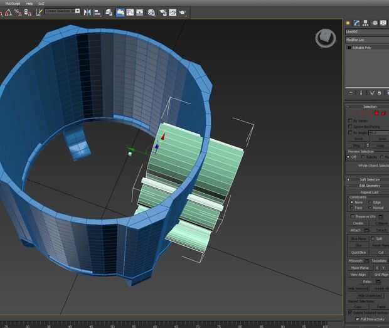Enable the By Vertex checkbox
Viewport: 389px width, 328px height.
[x=350, y=120]
